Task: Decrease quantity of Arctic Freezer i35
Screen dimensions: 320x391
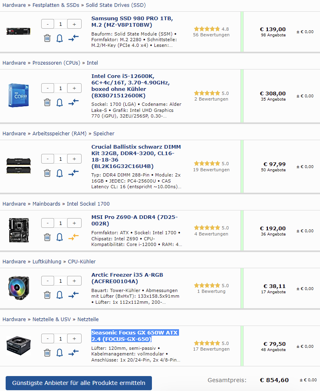Action: 48,281
